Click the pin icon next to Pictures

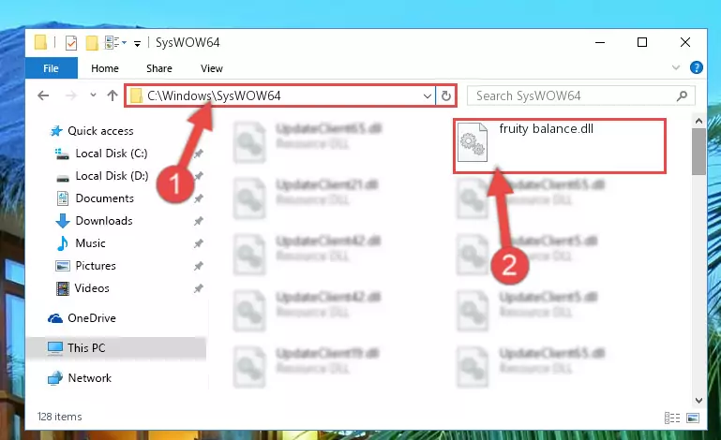pos(198,267)
